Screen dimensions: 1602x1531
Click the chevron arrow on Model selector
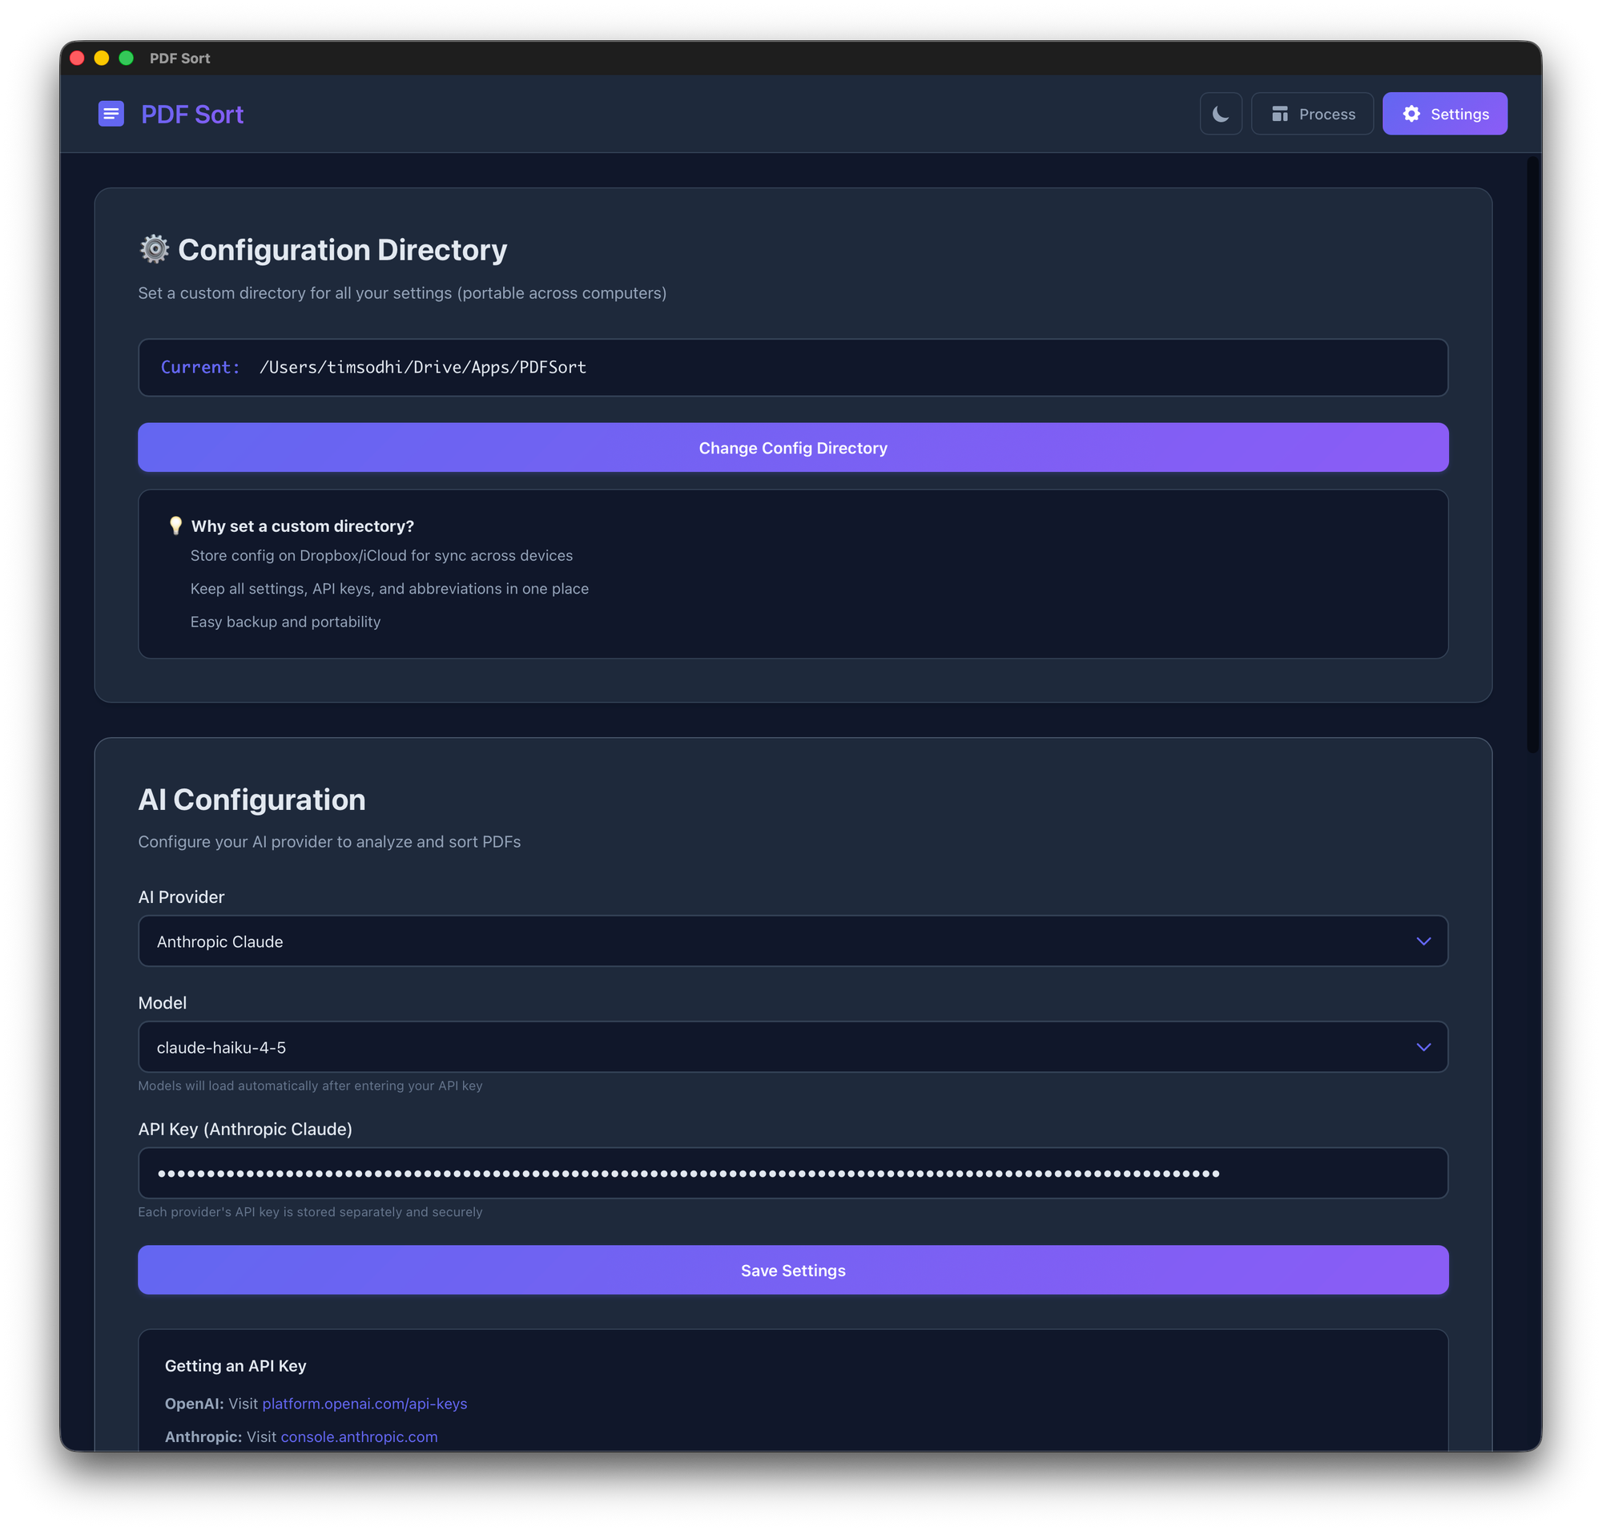pyautogui.click(x=1423, y=1046)
